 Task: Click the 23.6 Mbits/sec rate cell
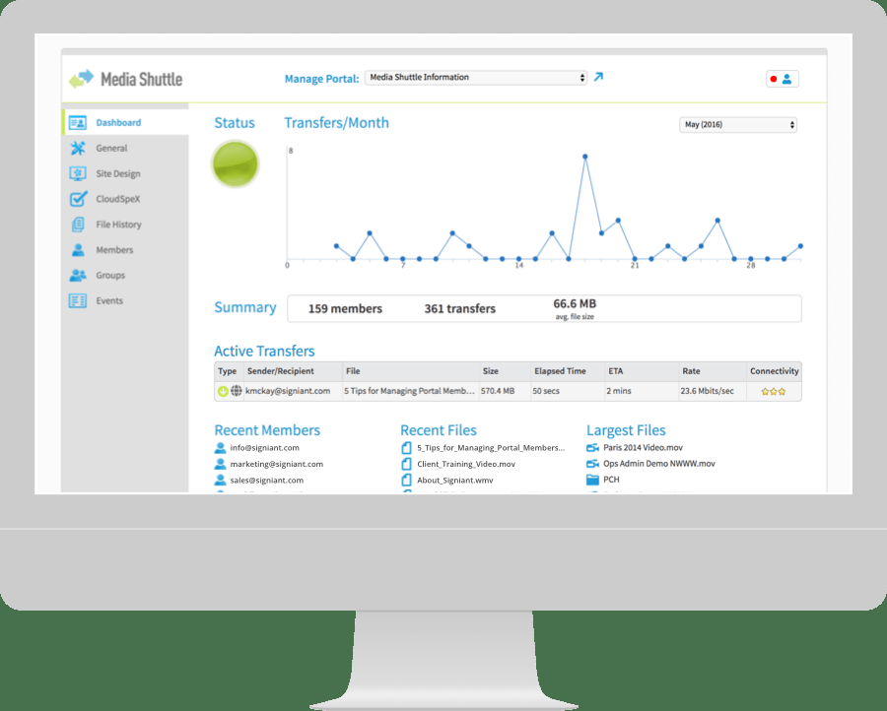point(707,391)
